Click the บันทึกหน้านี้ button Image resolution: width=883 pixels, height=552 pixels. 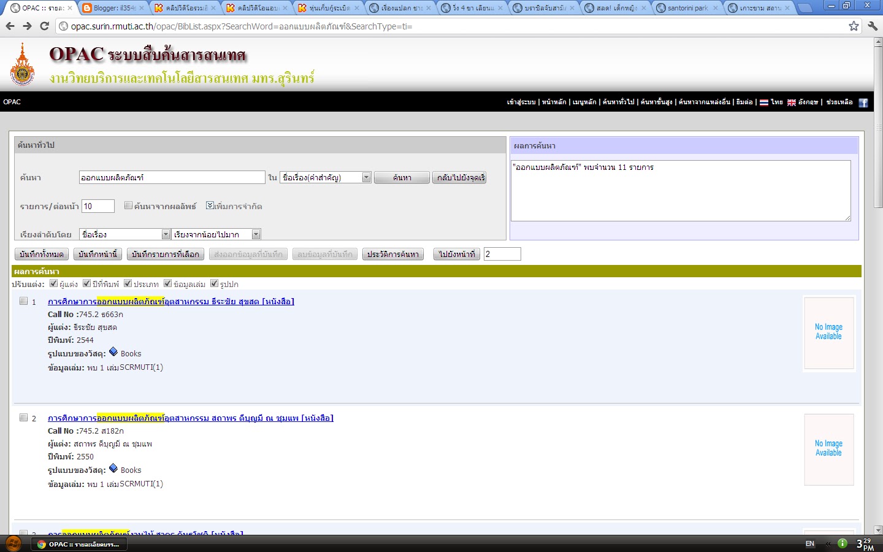pyautogui.click(x=98, y=254)
